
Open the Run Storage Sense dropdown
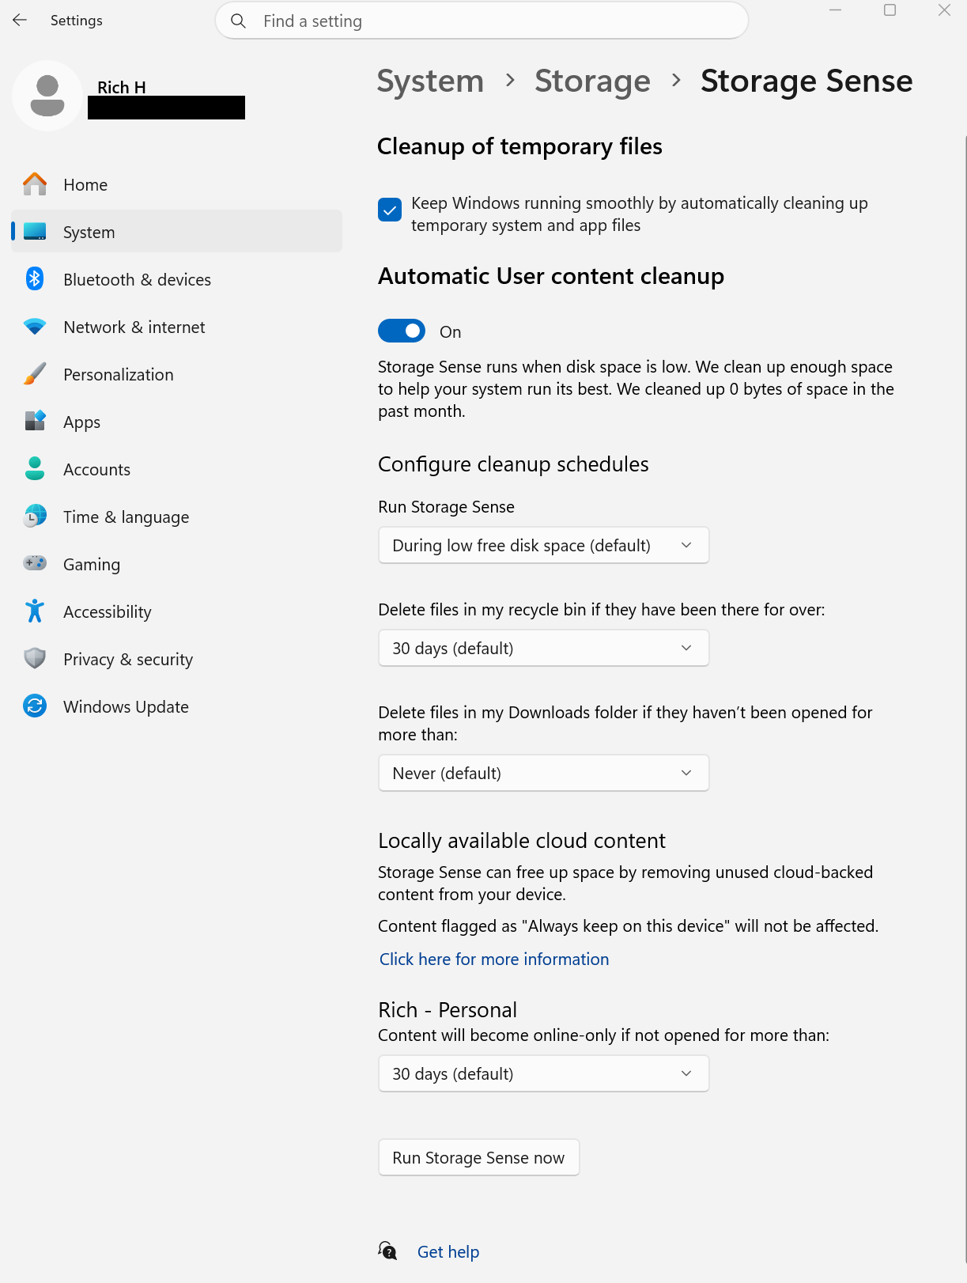pos(544,546)
